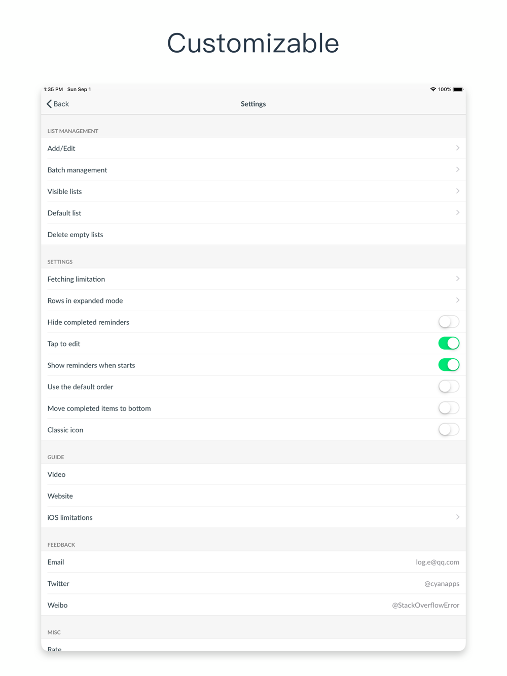Turn off Show reminders when starts
Image resolution: width=507 pixels, height=676 pixels.
pos(449,365)
